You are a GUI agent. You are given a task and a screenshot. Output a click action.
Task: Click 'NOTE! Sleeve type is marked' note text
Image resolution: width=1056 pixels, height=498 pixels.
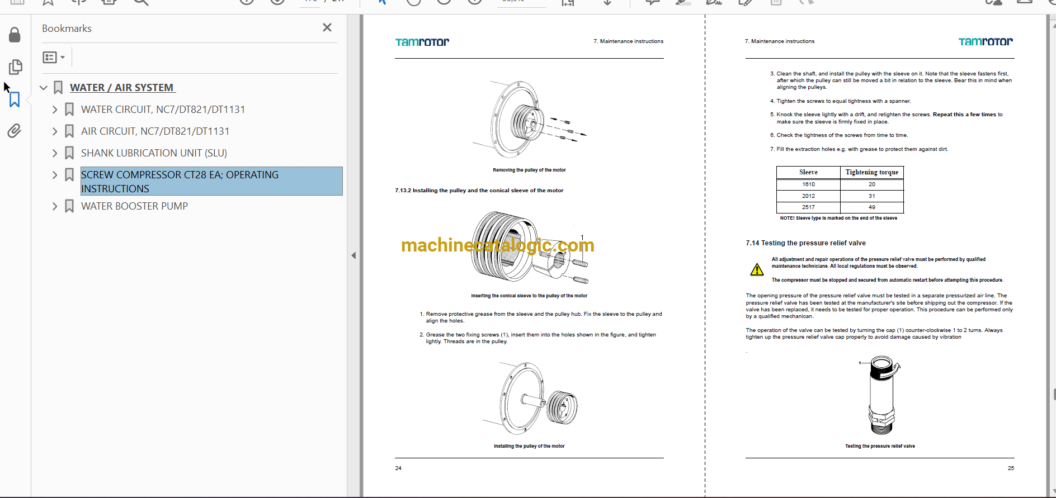[838, 219]
